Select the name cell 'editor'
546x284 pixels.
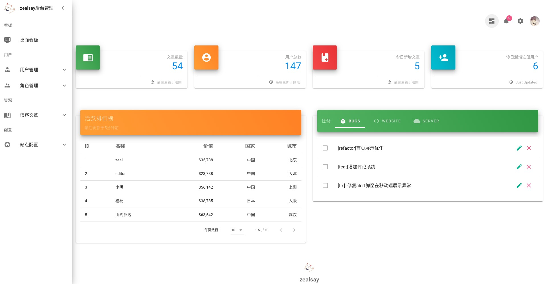pyautogui.click(x=120, y=174)
